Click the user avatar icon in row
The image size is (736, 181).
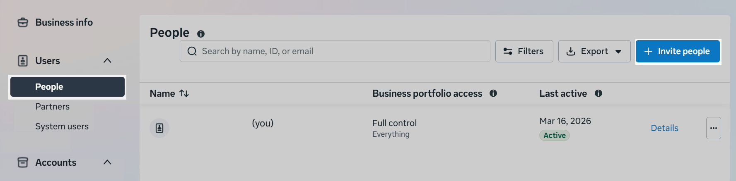coord(159,128)
